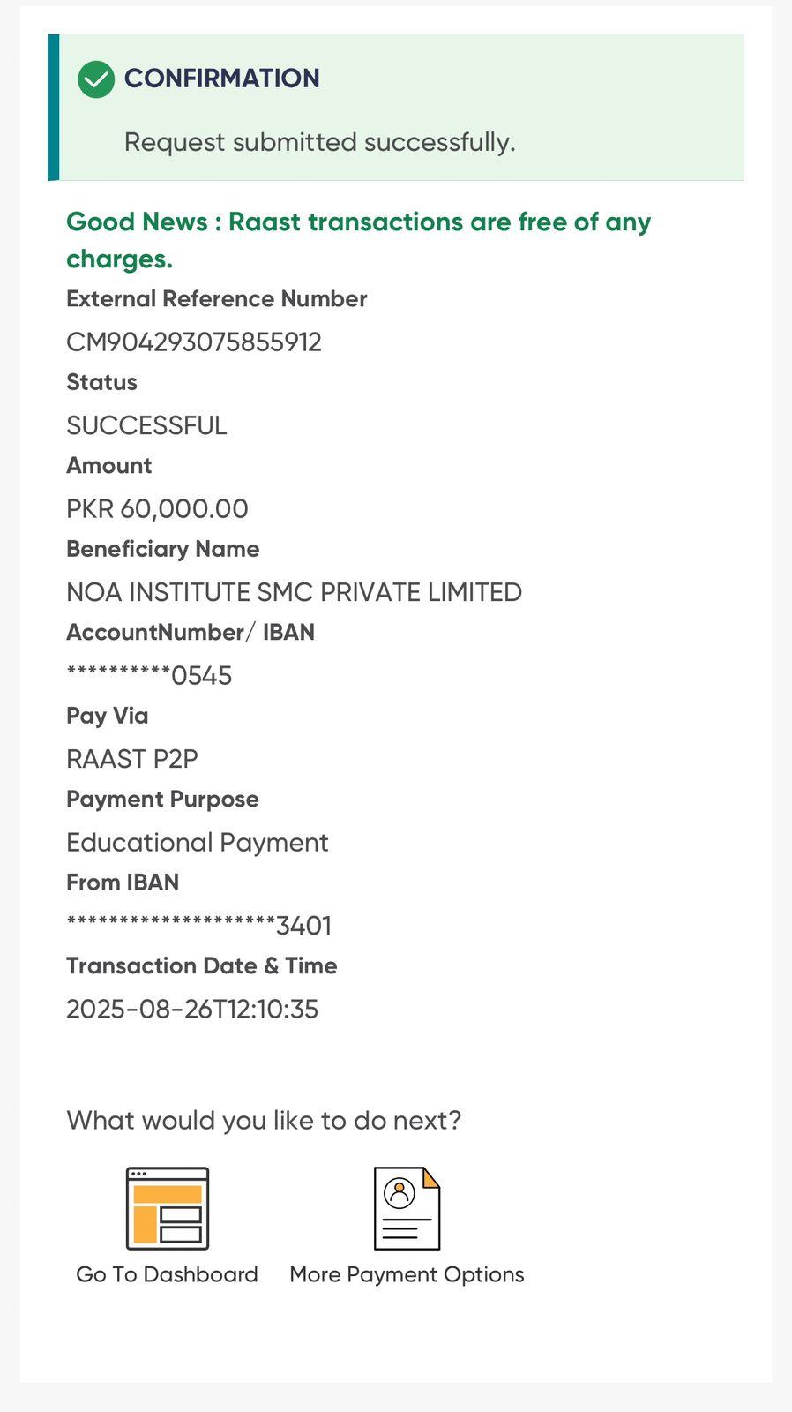Screen dimensions: 792x1412
Task: Select the More Payment Options text link
Action: click(407, 1274)
